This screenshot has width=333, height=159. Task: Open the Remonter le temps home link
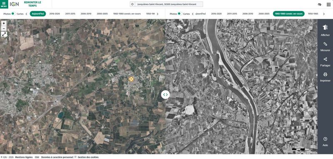32,4
